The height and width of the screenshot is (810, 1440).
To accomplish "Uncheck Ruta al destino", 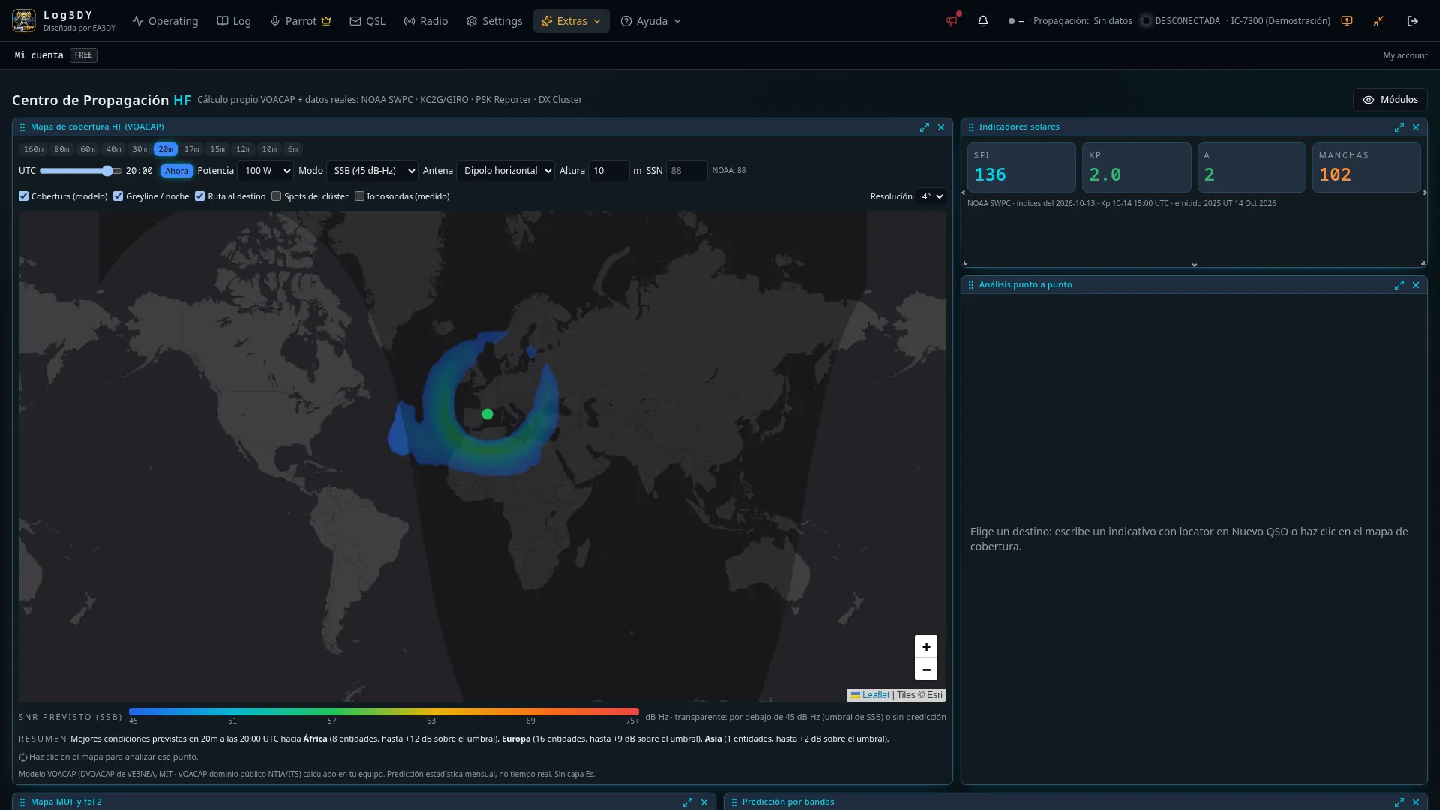I will pyautogui.click(x=200, y=196).
